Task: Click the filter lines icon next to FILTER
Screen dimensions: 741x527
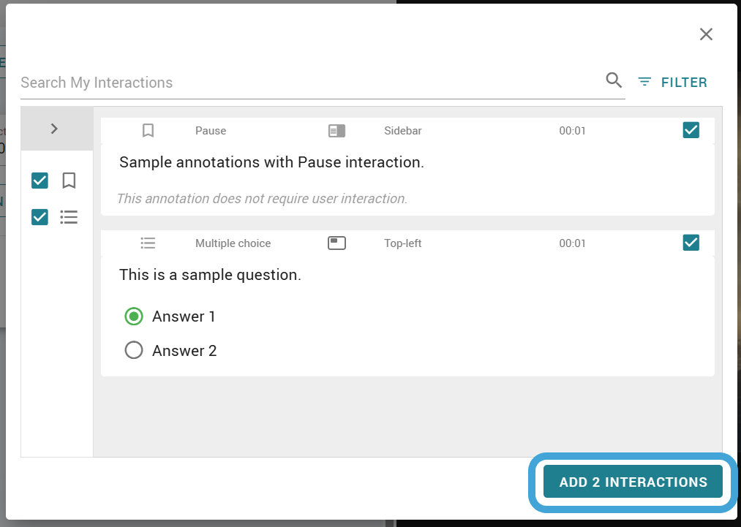Action: [x=644, y=82]
